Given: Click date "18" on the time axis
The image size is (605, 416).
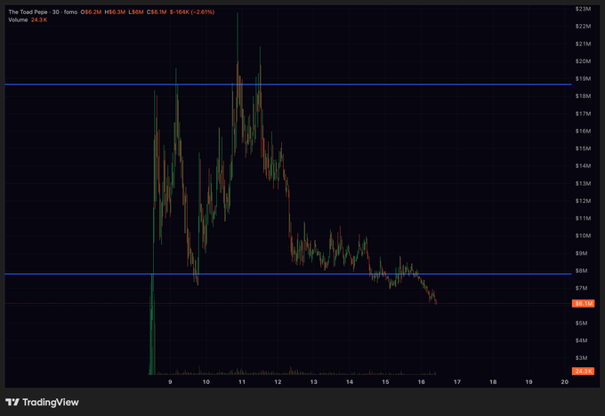Looking at the screenshot, I should tap(493, 381).
